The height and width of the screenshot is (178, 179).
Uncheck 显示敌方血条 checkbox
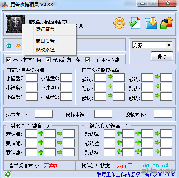pyautogui.click(x=48, y=60)
